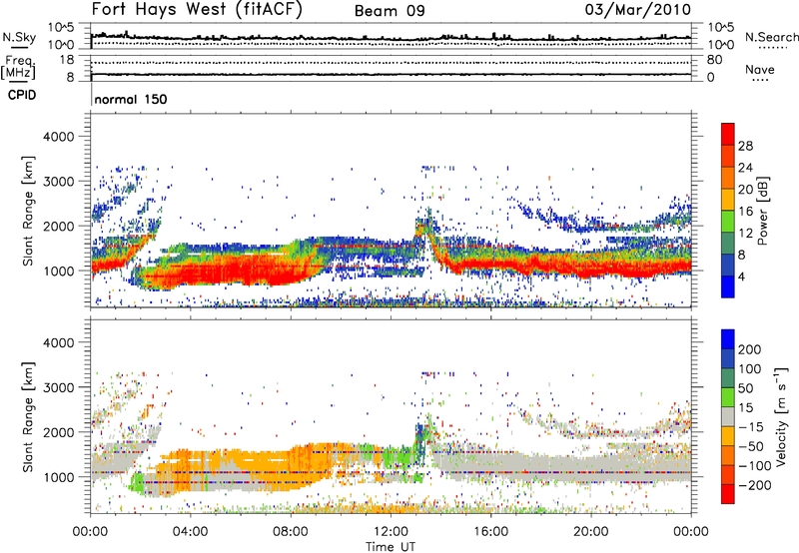The width and height of the screenshot is (799, 553).
Task: Click the '-200' velocity colorbar label
Action: tap(755, 485)
